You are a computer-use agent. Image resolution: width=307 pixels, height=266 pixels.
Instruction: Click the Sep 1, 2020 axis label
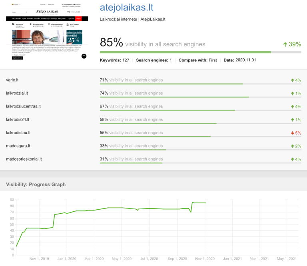(x=177, y=259)
